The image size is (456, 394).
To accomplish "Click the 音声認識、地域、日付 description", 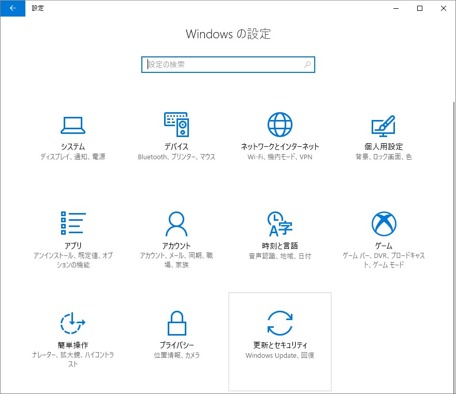I will click(280, 256).
